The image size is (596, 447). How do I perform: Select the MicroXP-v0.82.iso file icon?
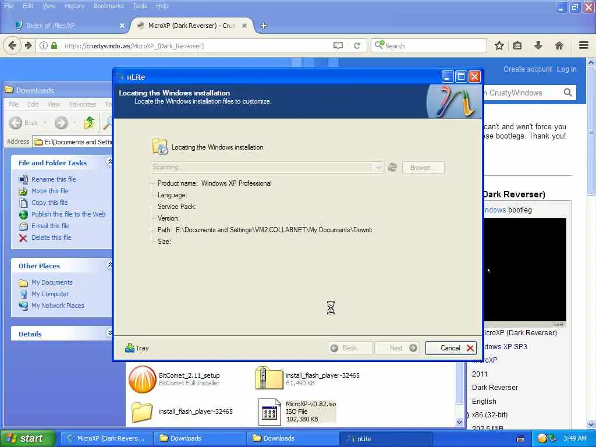coord(269,412)
